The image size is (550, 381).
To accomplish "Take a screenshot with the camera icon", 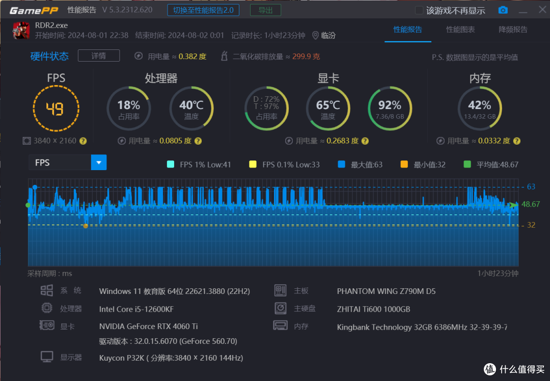I will [503, 10].
